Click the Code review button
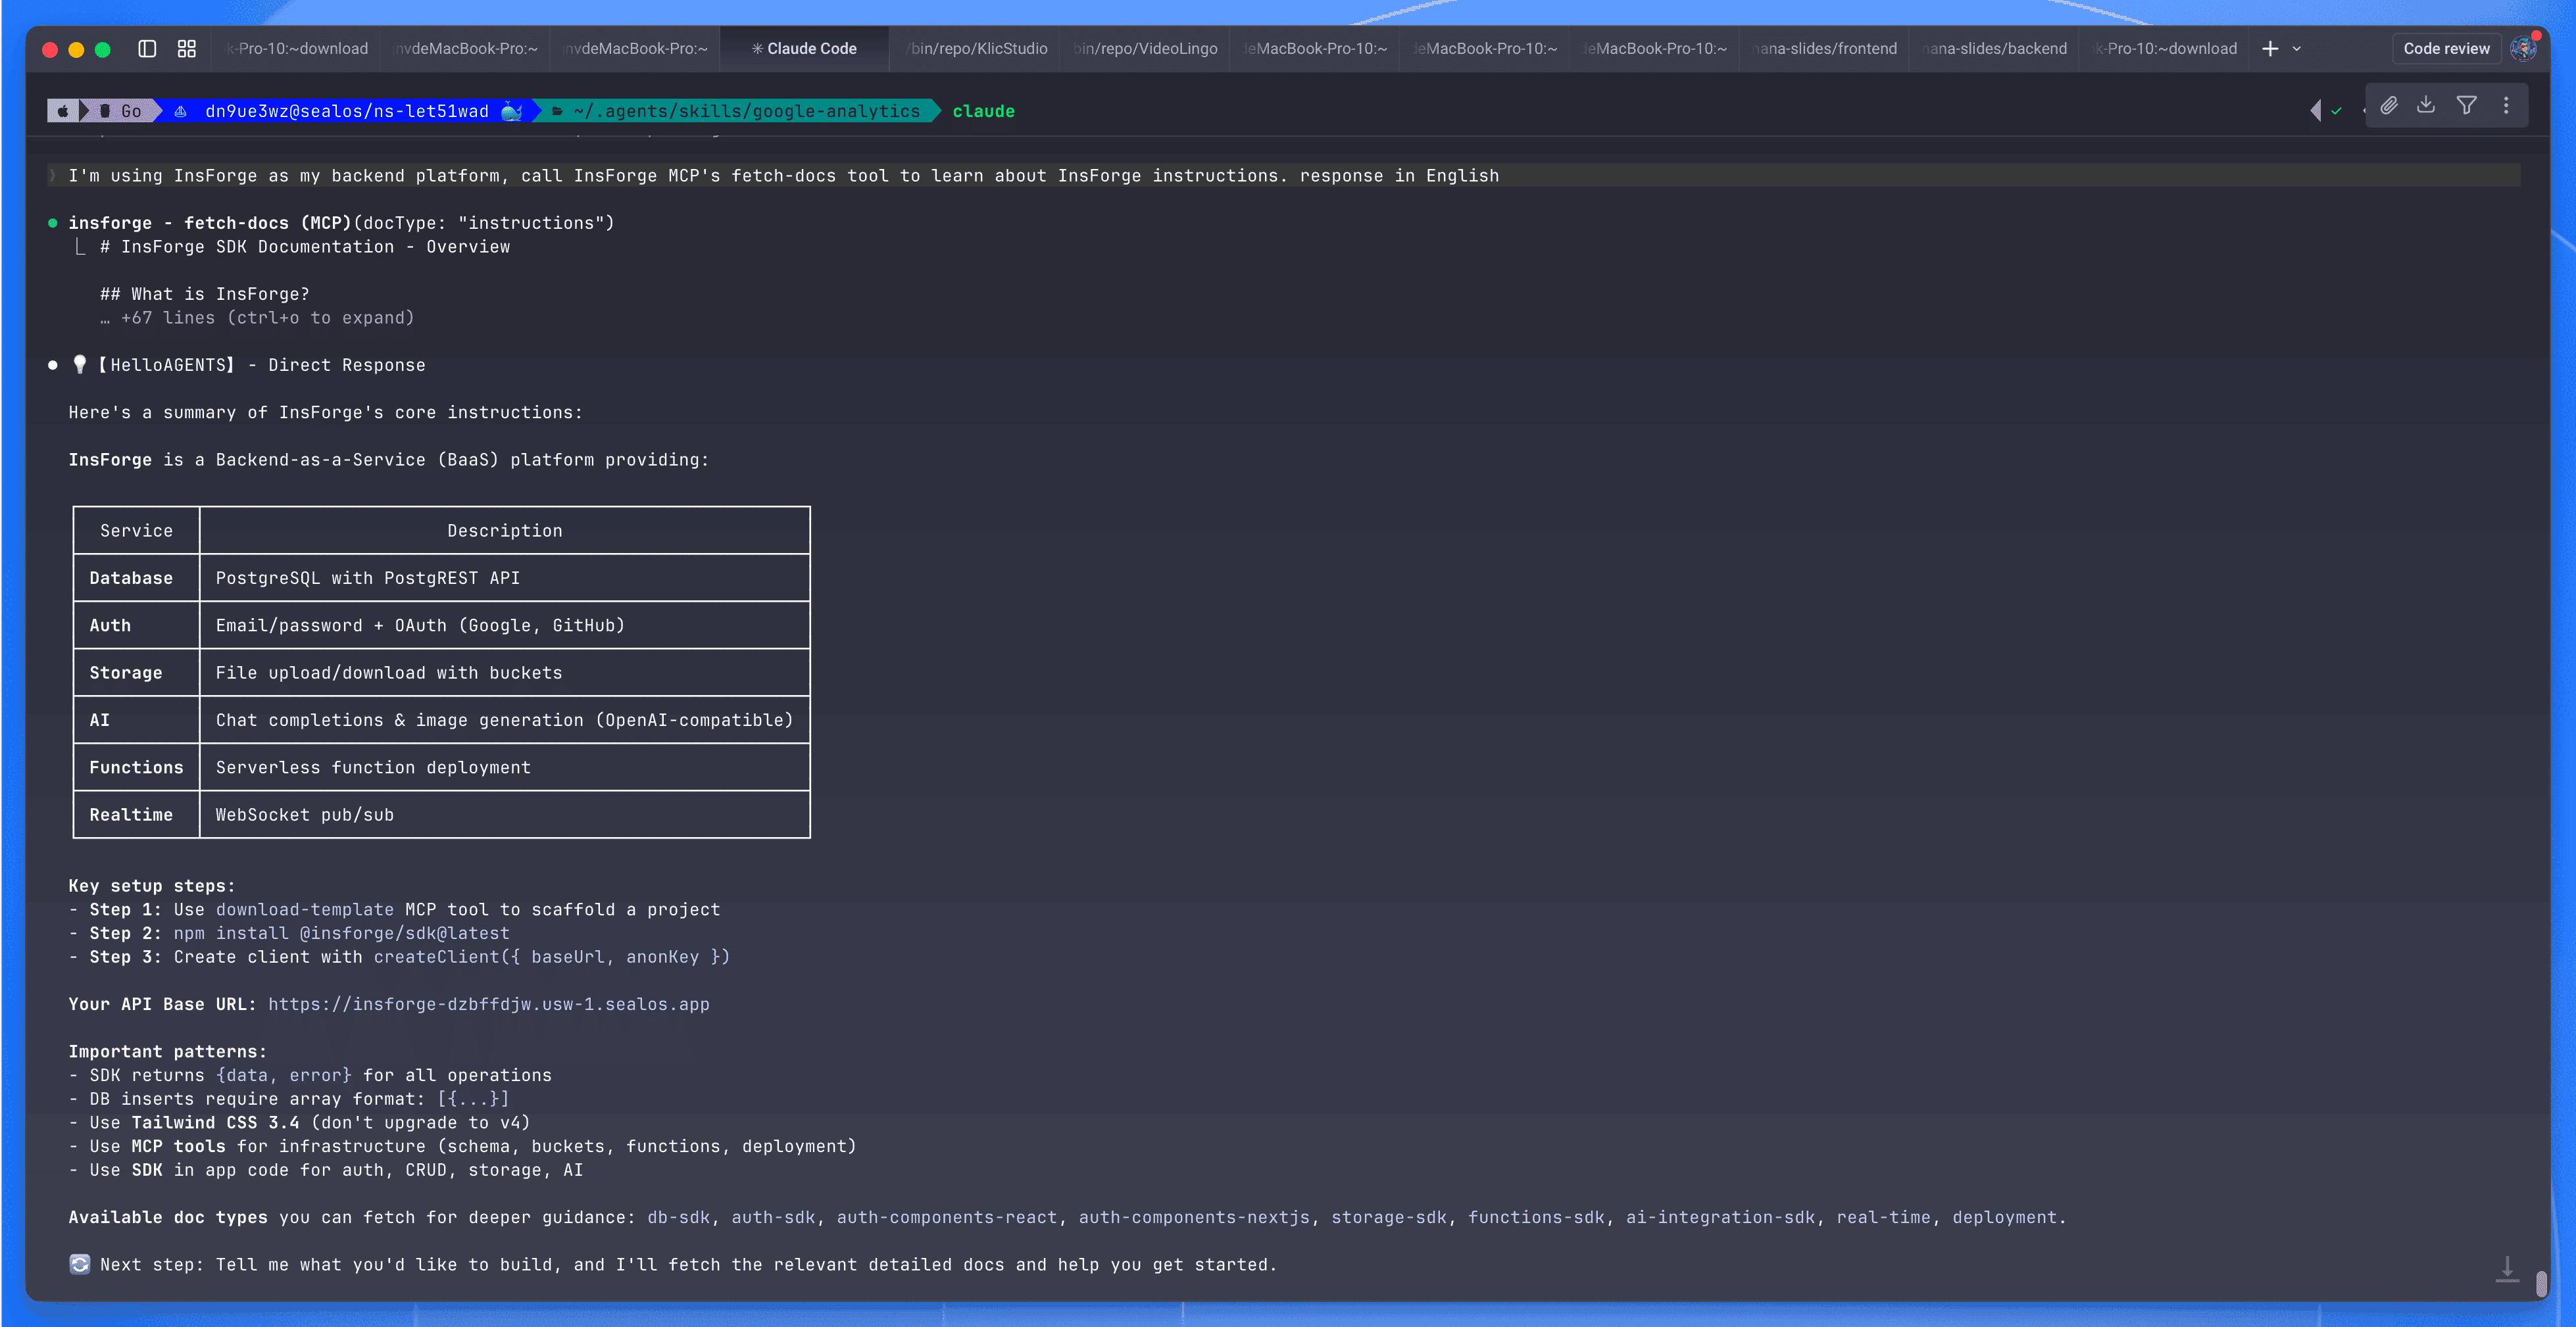Image resolution: width=2576 pixels, height=1327 pixels. pyautogui.click(x=2446, y=47)
